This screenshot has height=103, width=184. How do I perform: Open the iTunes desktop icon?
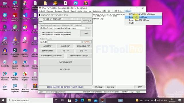[5, 87]
